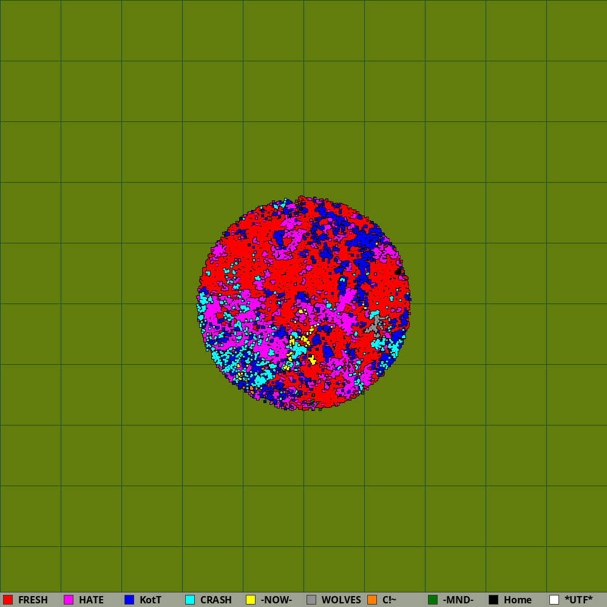Pick the cyan CRASH legend swatch
Screen dimensions: 607x607
(x=190, y=600)
